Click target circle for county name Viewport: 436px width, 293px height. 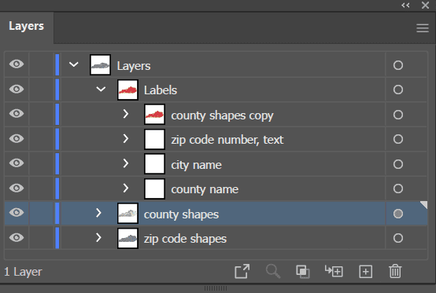(398, 189)
